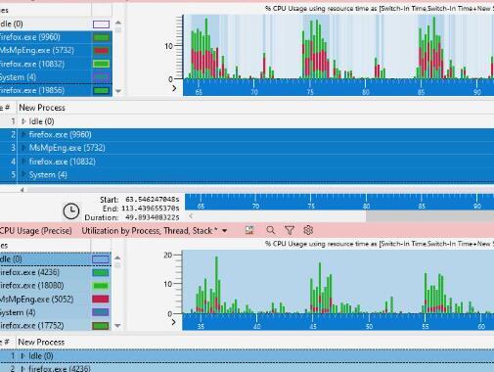Click swatch for firefox.exe (10832) in legend
The width and height of the screenshot is (494, 372).
[x=101, y=64]
